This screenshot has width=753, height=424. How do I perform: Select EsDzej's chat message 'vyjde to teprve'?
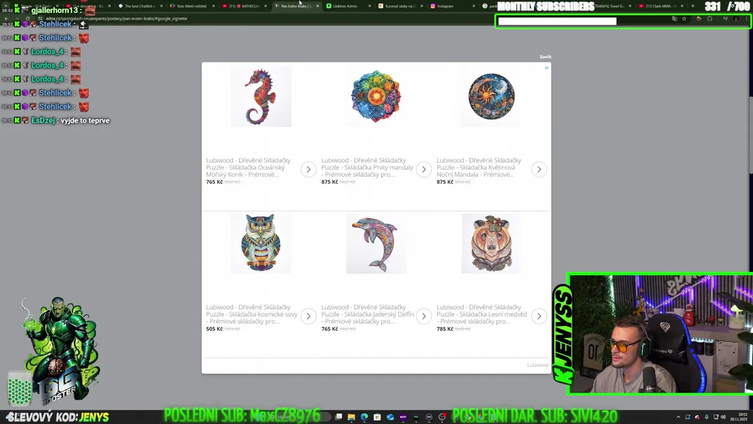(85, 120)
